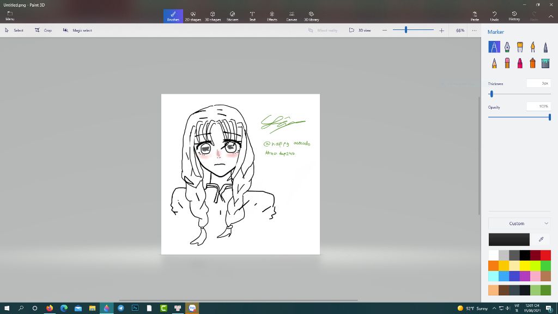Select the Calligraphy pen brush
Screen dimensions: 558x314
click(x=507, y=47)
